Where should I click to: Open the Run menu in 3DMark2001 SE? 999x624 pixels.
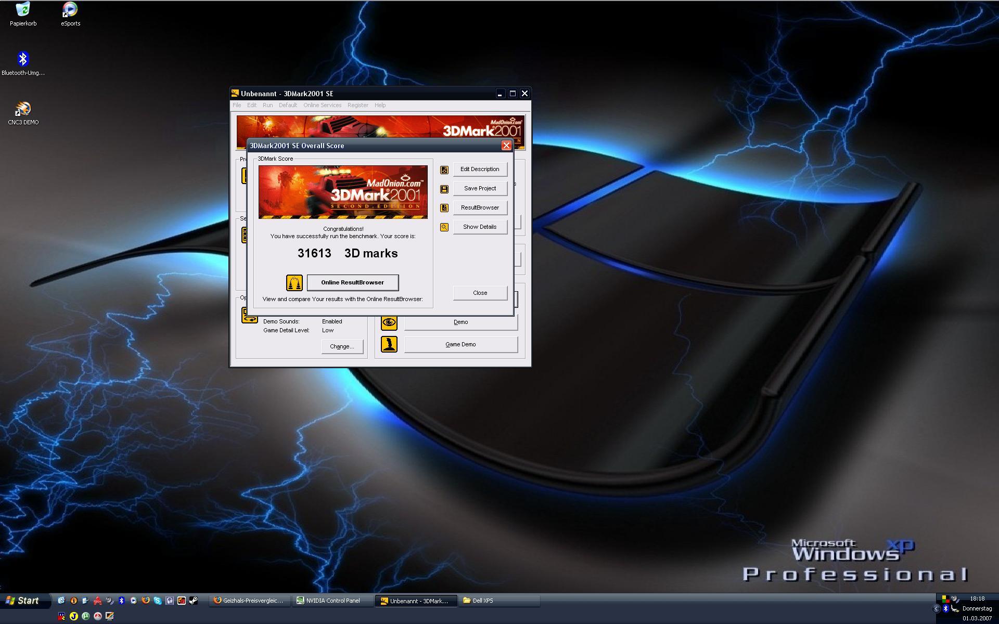point(267,105)
